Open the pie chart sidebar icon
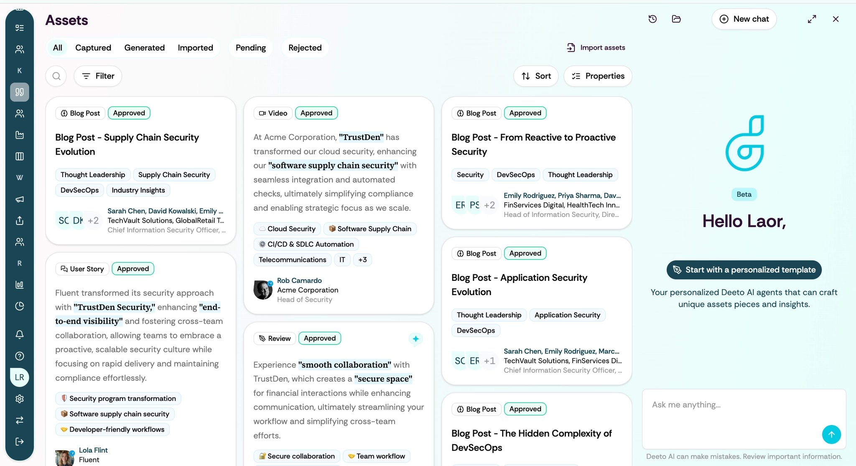Screen dimensions: 856x466 [20, 306]
